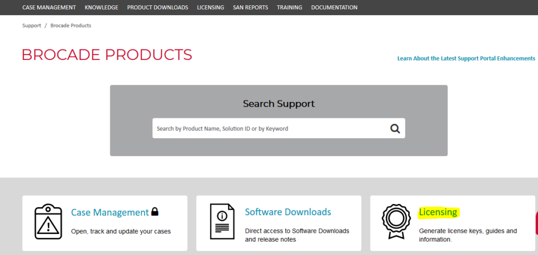The width and height of the screenshot is (538, 255).
Task: Click the 'Search Support' heading
Action: (x=278, y=104)
